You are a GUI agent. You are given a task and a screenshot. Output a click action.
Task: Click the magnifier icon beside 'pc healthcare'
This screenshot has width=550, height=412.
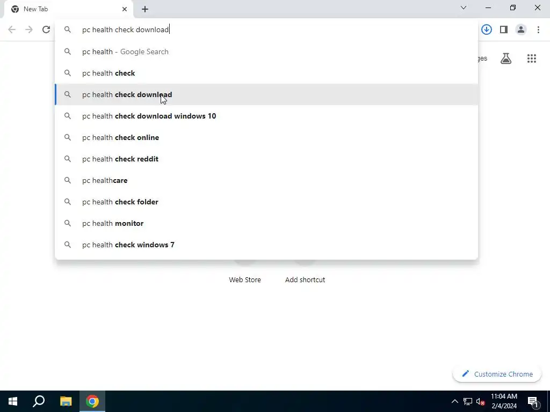click(67, 180)
